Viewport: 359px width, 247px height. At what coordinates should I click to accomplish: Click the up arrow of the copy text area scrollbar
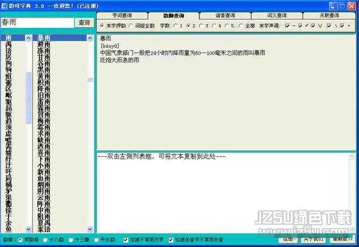point(352,157)
